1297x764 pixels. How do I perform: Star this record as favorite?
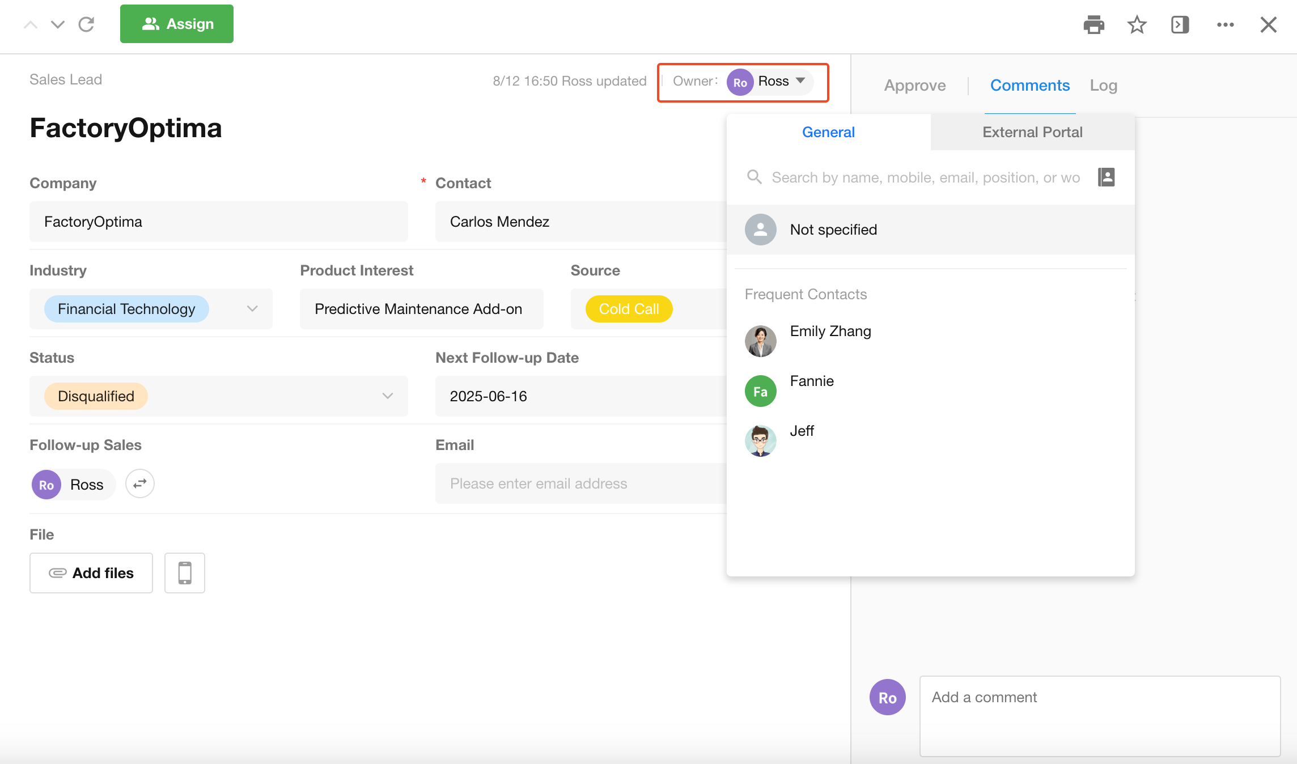point(1137,24)
